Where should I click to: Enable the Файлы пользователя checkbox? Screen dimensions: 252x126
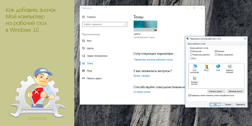191,55
